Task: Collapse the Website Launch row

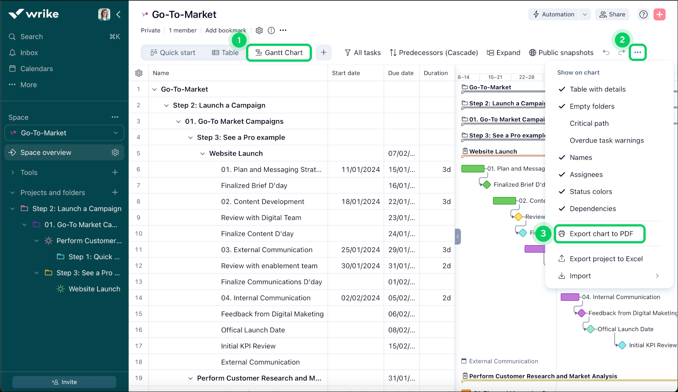Action: tap(202, 153)
